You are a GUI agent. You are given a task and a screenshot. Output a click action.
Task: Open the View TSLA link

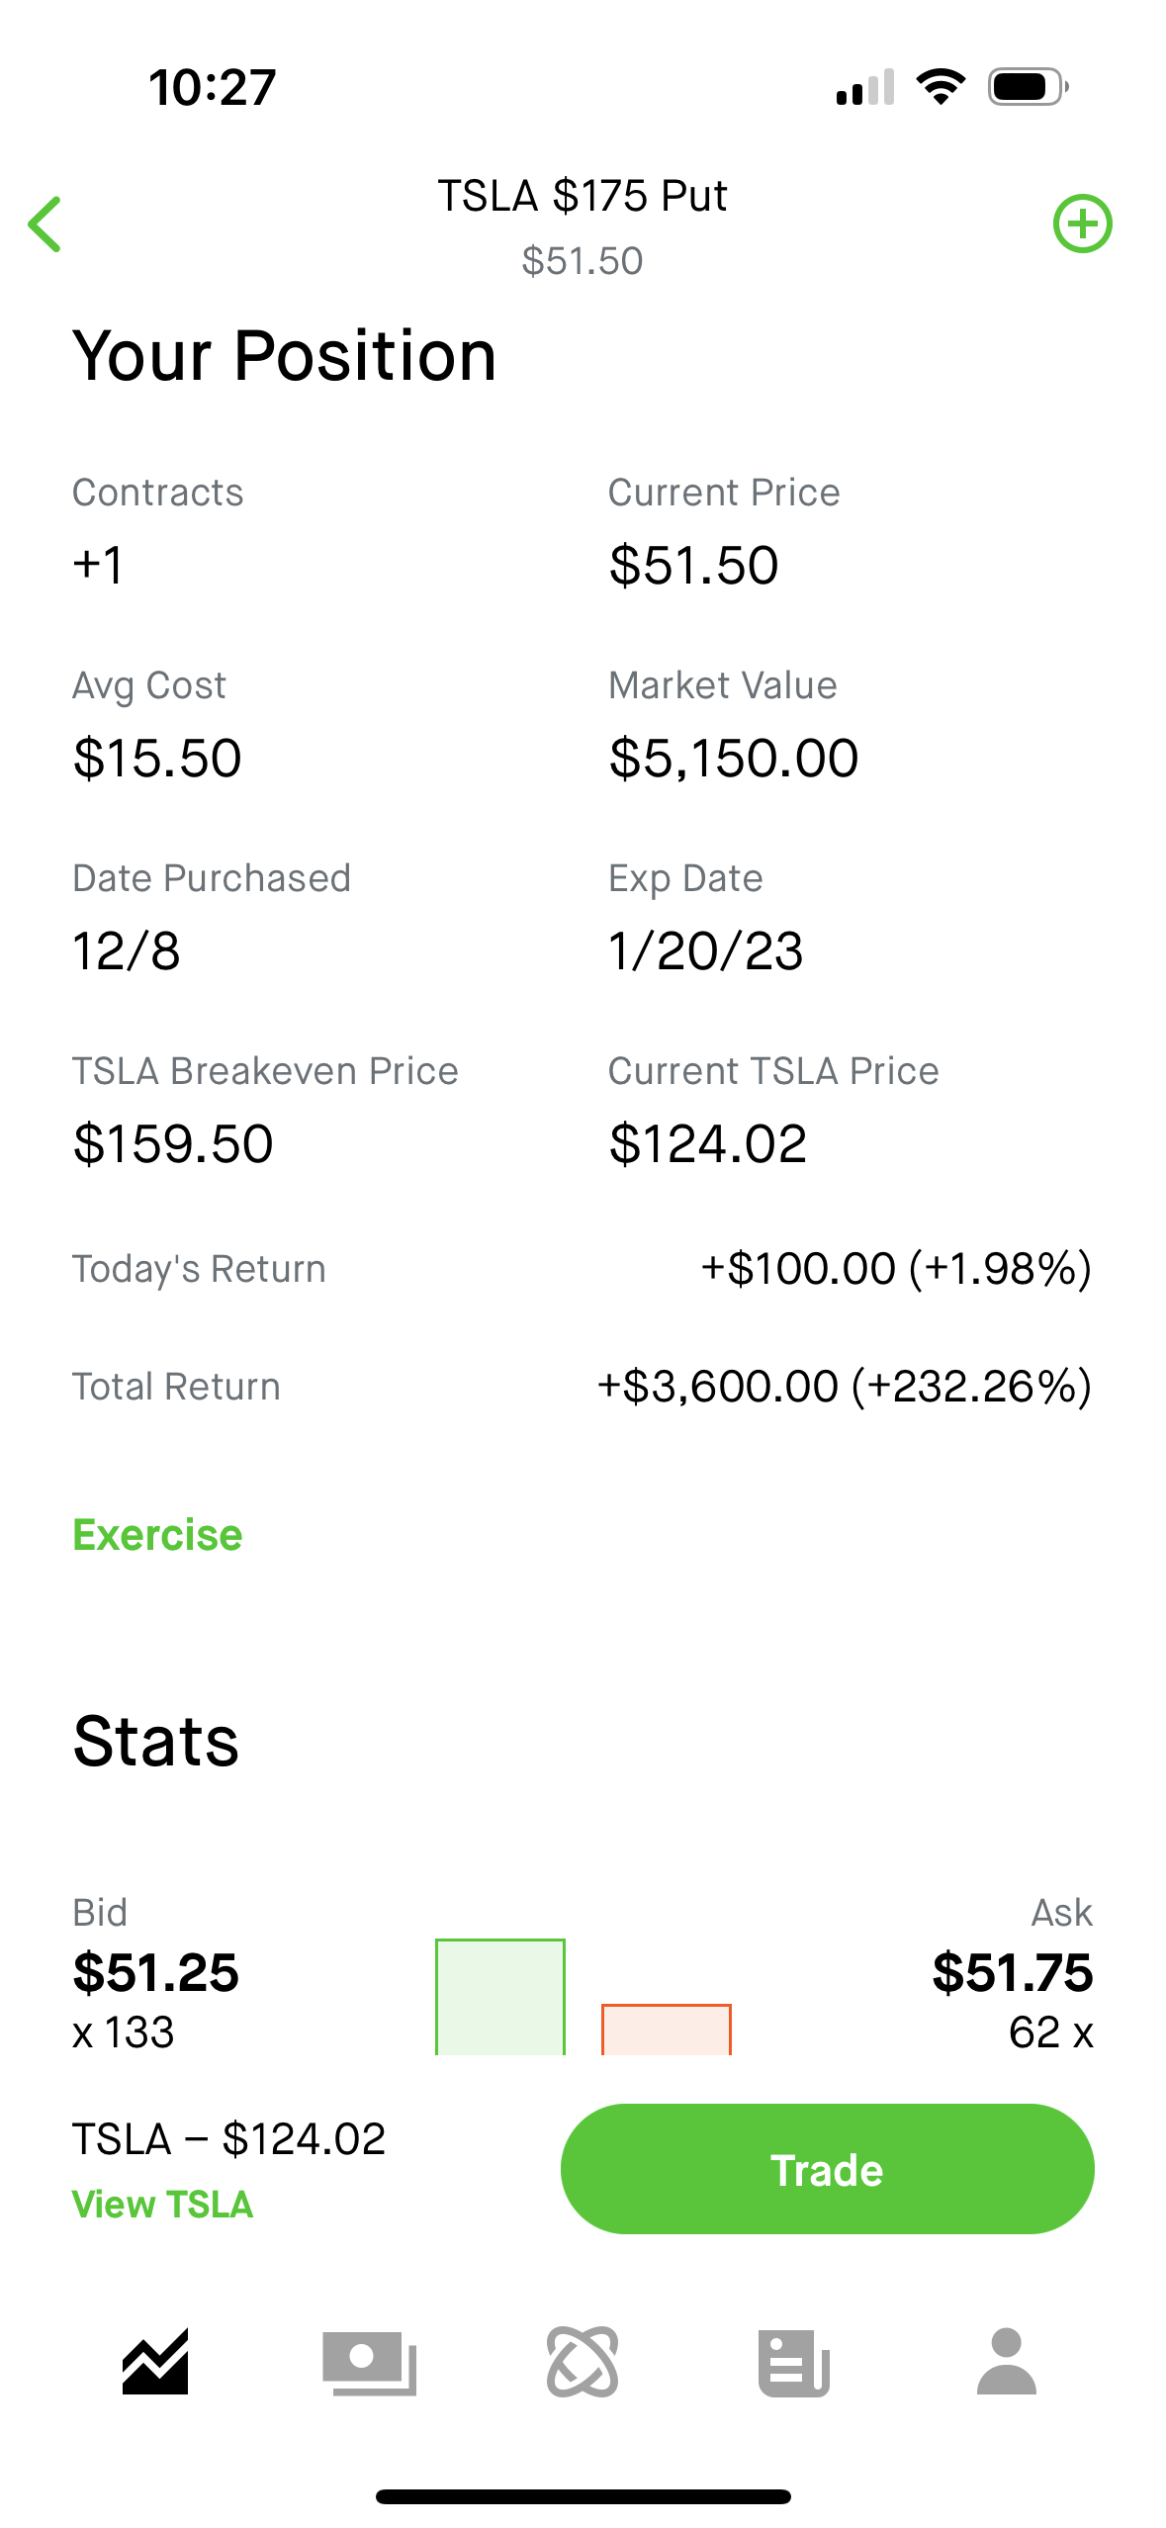coord(162,2205)
